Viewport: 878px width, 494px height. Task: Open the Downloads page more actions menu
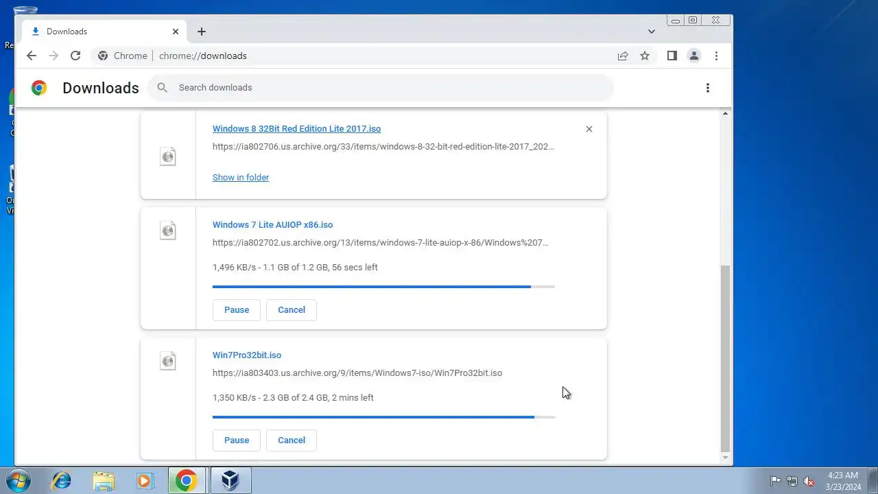(x=708, y=88)
